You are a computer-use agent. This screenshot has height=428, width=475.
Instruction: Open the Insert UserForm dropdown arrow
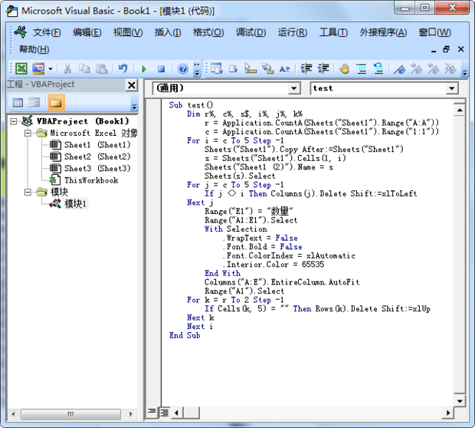click(51, 69)
